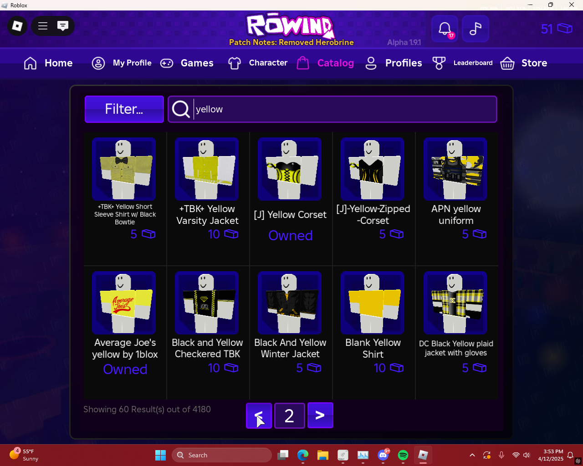This screenshot has height=466, width=583.
Task: Open File Explorer from the taskbar
Action: point(323,455)
